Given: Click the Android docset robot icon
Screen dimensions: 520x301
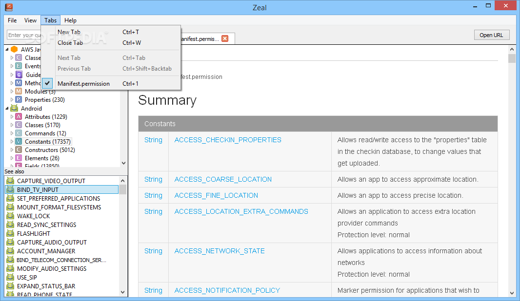Looking at the screenshot, I should click(x=14, y=108).
